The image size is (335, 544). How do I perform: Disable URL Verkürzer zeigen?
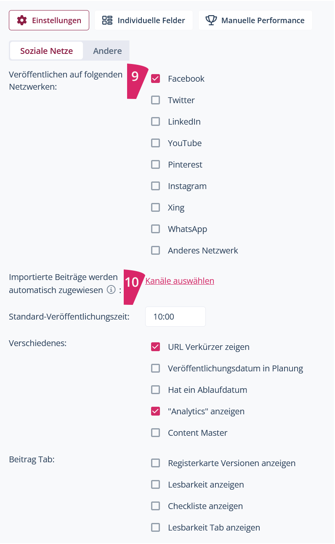click(x=156, y=347)
